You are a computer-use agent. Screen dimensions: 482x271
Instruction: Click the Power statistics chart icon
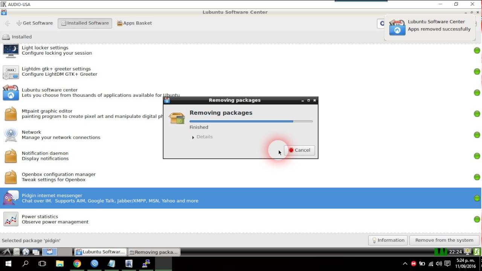[x=11, y=219]
